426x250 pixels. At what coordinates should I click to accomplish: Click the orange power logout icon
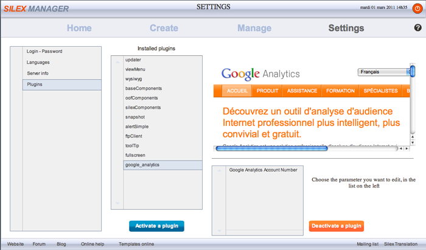(417, 9)
